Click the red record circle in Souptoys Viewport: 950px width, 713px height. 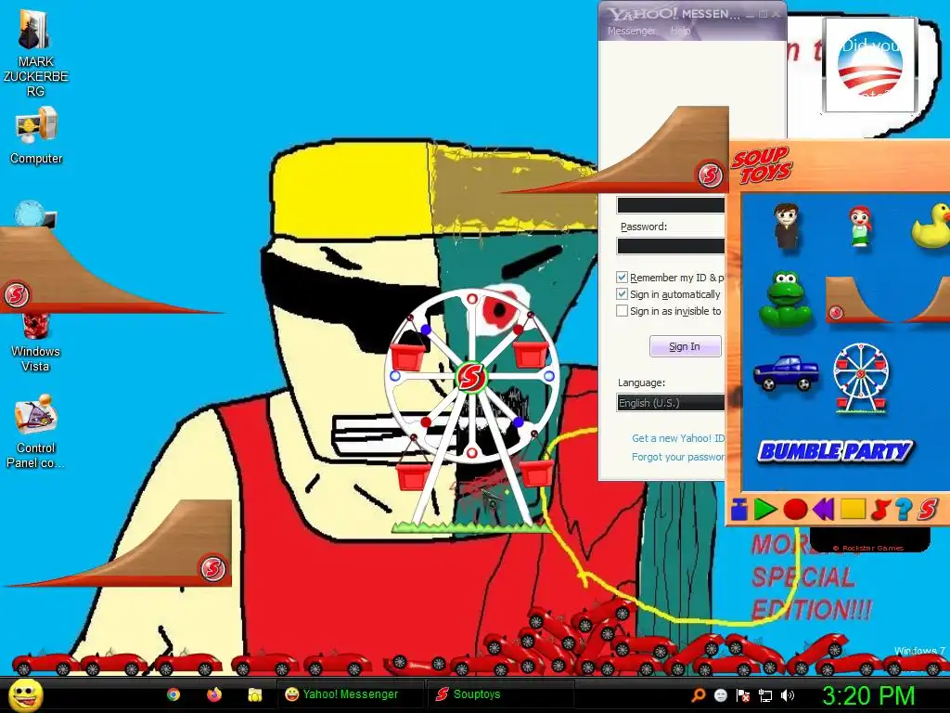795,510
